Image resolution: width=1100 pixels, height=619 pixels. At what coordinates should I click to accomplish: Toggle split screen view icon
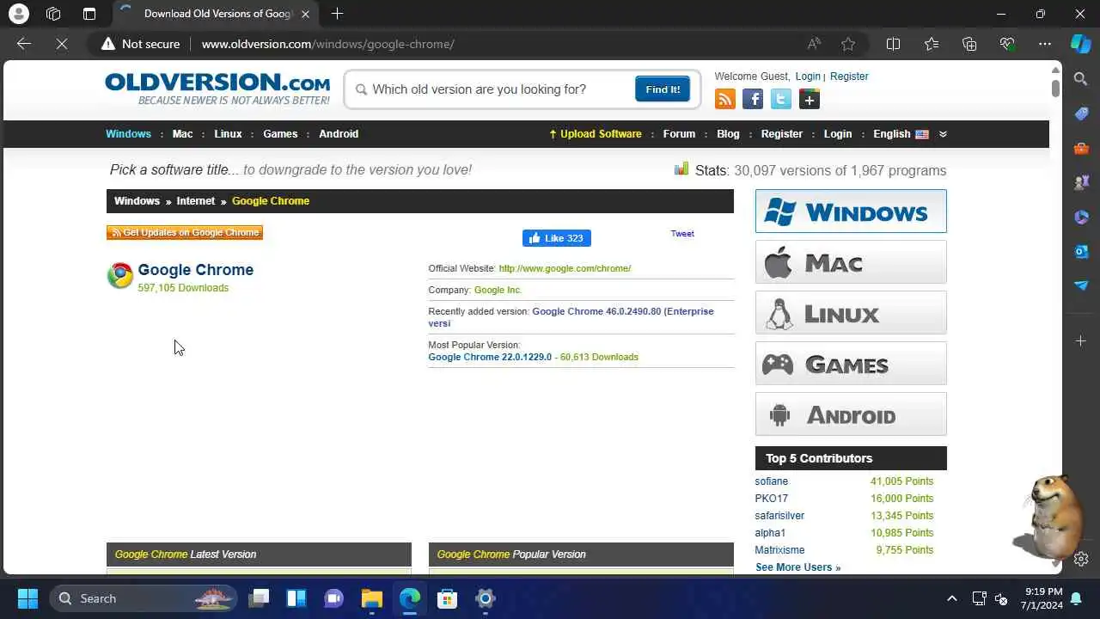tap(893, 44)
